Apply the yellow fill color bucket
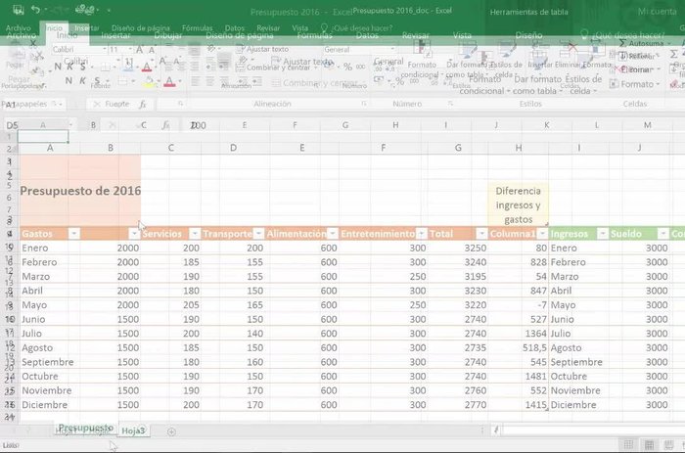Screen dimensions: 685x453 (x=150, y=81)
